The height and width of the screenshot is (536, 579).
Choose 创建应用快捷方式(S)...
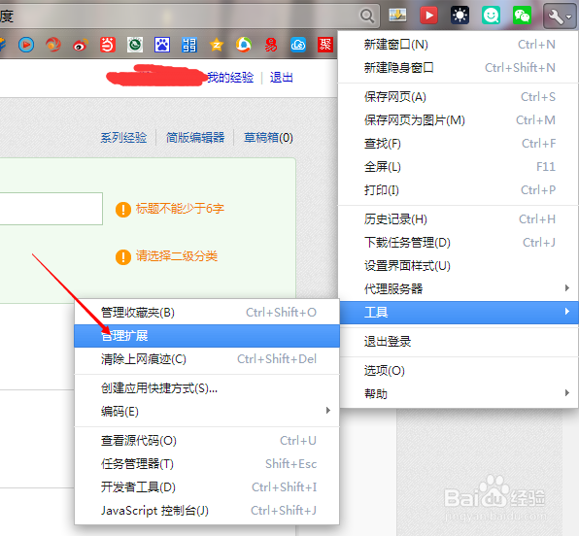pos(207,388)
